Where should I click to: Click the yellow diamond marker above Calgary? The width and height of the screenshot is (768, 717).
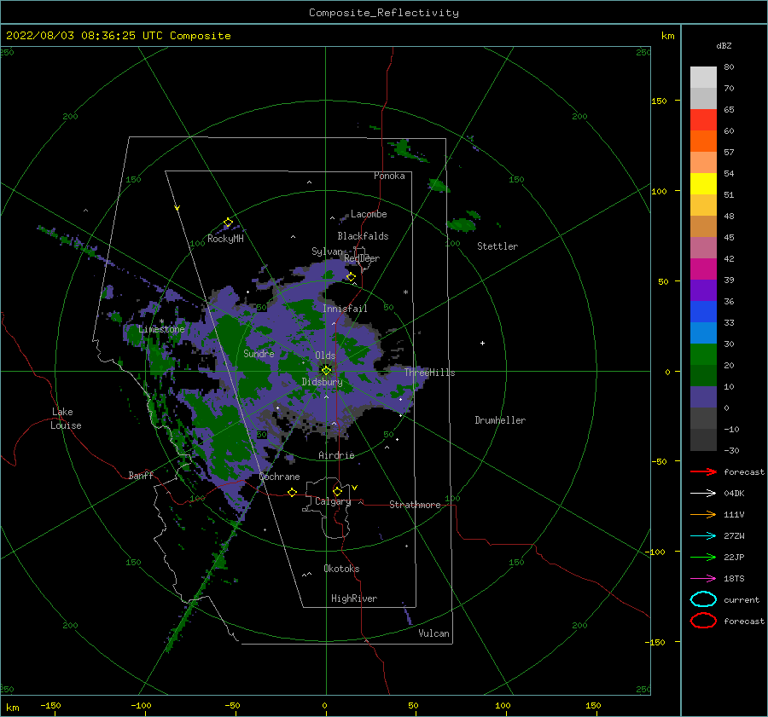[337, 491]
